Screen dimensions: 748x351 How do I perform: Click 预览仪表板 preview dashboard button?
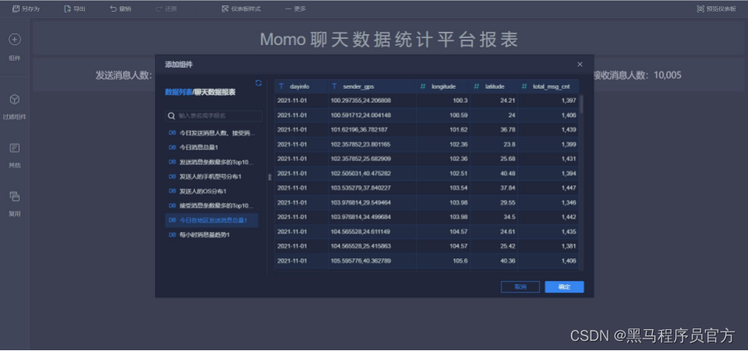(716, 9)
